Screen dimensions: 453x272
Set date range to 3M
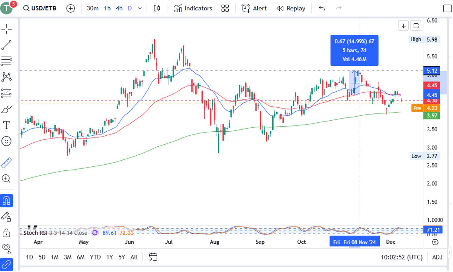68,257
